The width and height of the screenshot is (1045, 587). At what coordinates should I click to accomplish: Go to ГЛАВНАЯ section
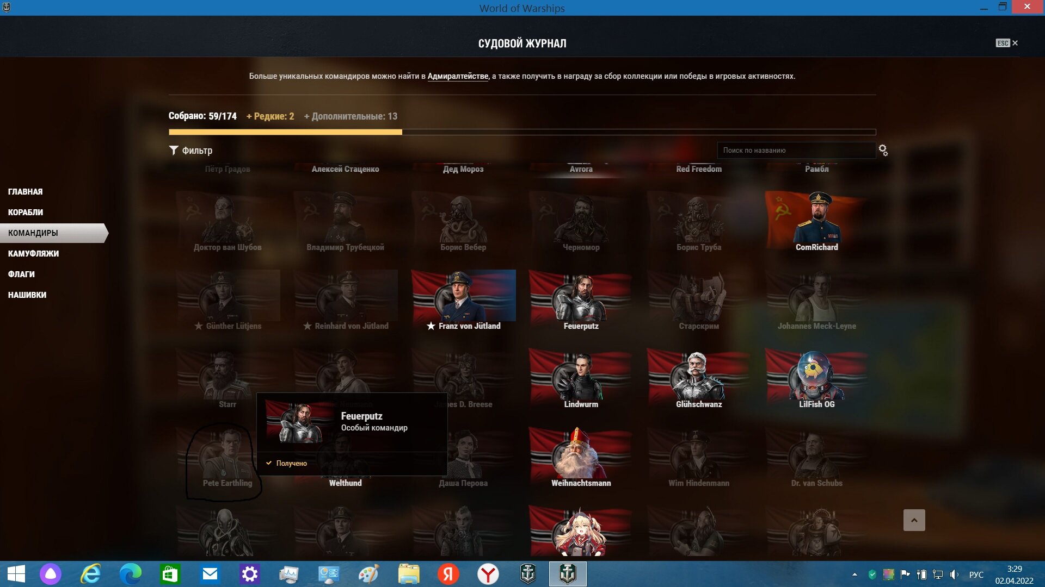pos(25,191)
